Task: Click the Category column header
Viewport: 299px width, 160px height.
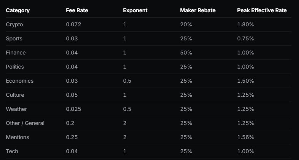Action: (18, 10)
